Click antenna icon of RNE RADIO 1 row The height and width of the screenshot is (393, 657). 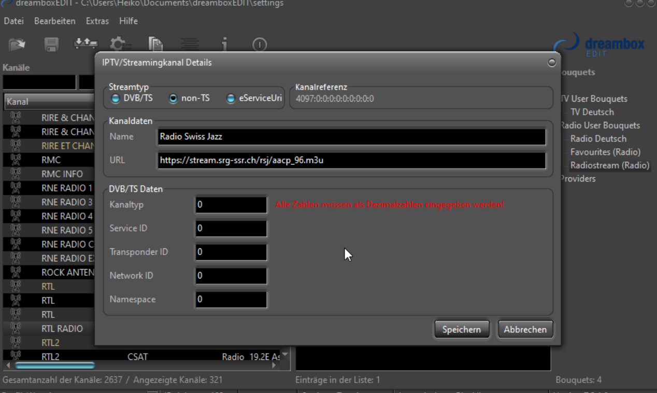click(x=15, y=188)
